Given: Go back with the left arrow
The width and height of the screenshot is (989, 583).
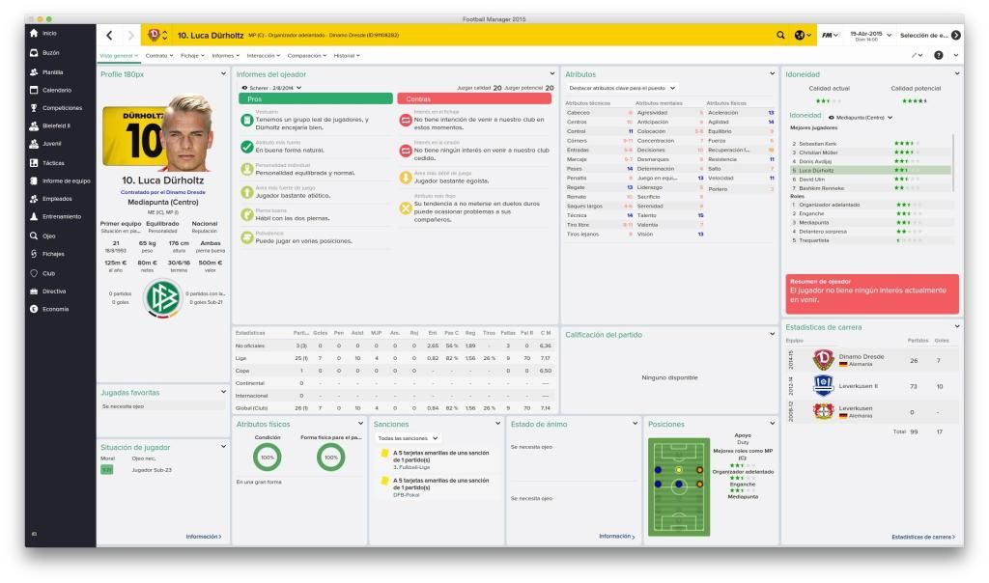Looking at the screenshot, I should (x=110, y=36).
